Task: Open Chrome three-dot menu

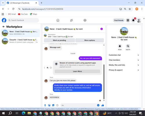Action: 142,9
